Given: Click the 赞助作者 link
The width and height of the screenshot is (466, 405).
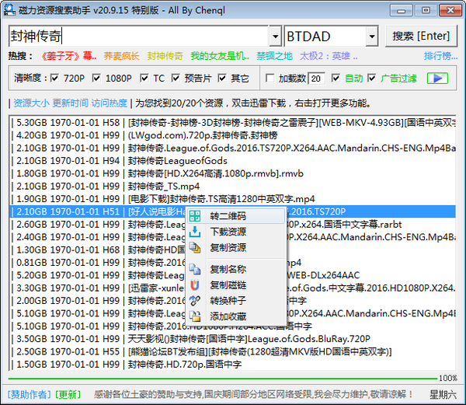Looking at the screenshot, I should tap(30, 394).
